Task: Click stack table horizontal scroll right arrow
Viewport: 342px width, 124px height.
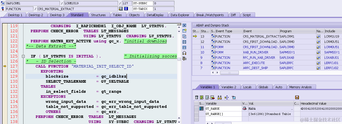Action: click(x=218, y=73)
